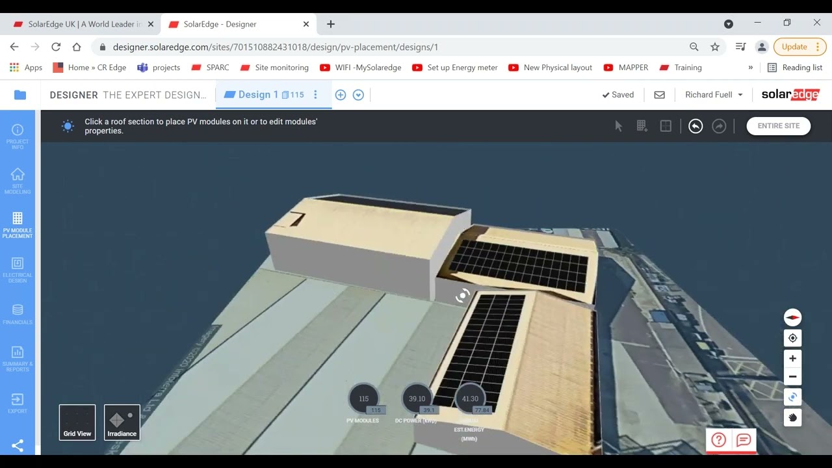The height and width of the screenshot is (468, 832).
Task: Go to Site Modeling step
Action: point(18,181)
